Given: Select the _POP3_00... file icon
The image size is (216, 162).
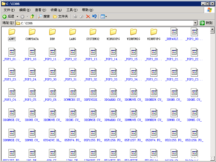Looking at the screenshot, I should click(x=194, y=32).
